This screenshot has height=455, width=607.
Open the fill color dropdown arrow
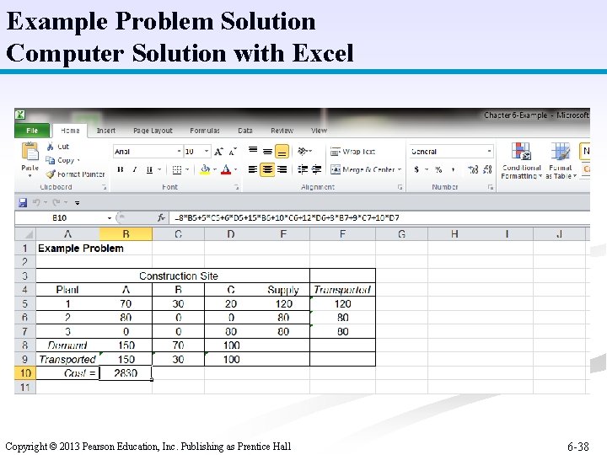(214, 169)
